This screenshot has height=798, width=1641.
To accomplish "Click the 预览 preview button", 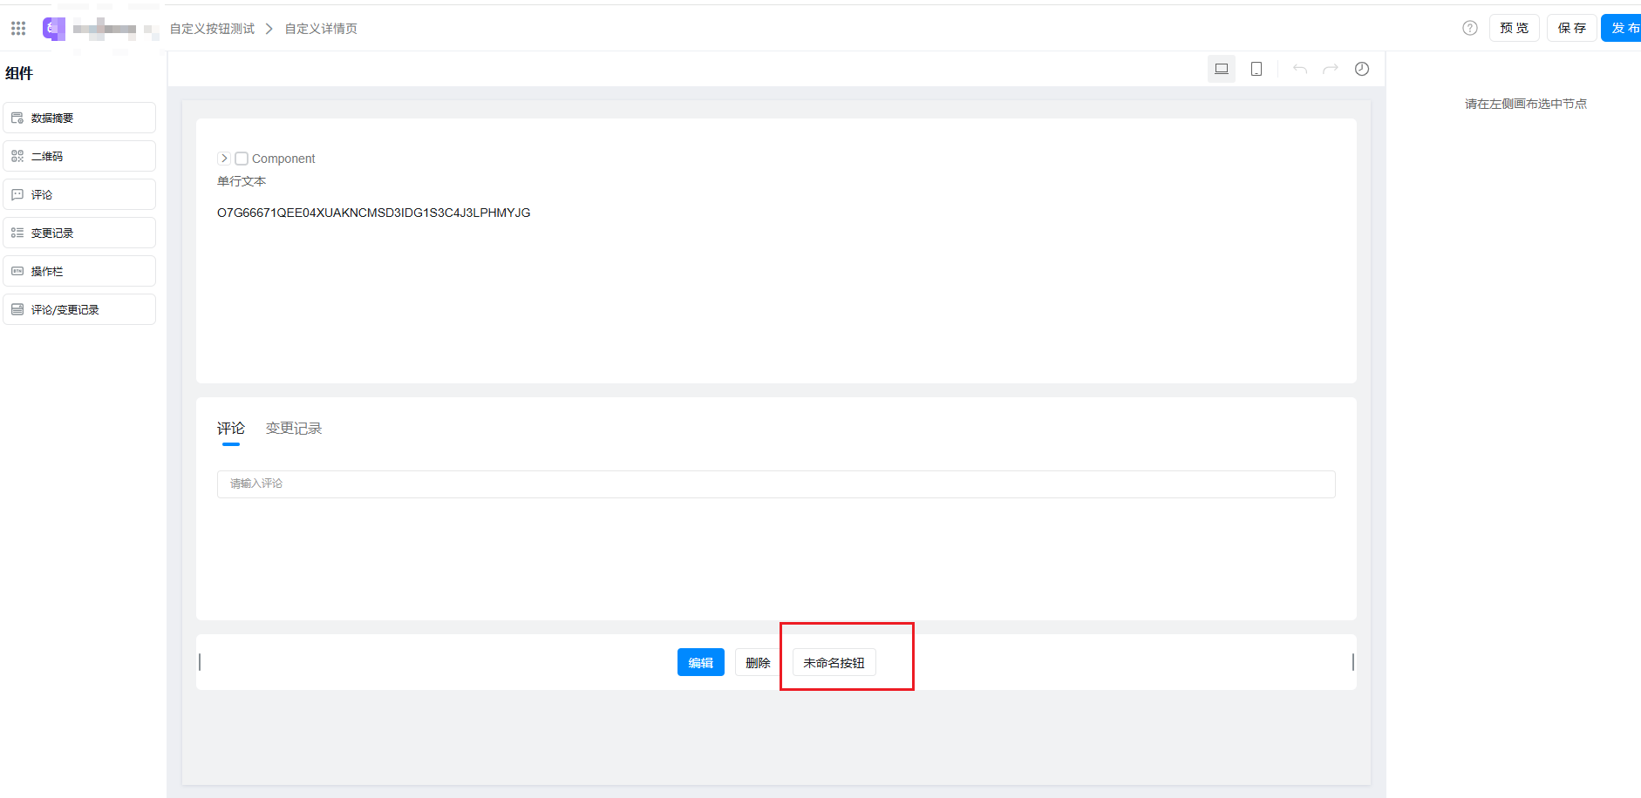I will point(1514,28).
